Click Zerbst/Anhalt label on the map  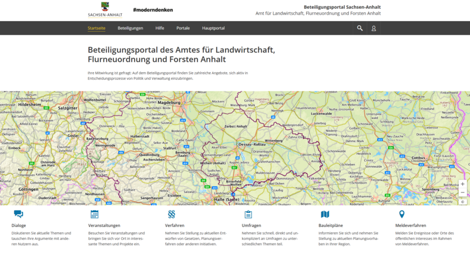[x=236, y=127]
